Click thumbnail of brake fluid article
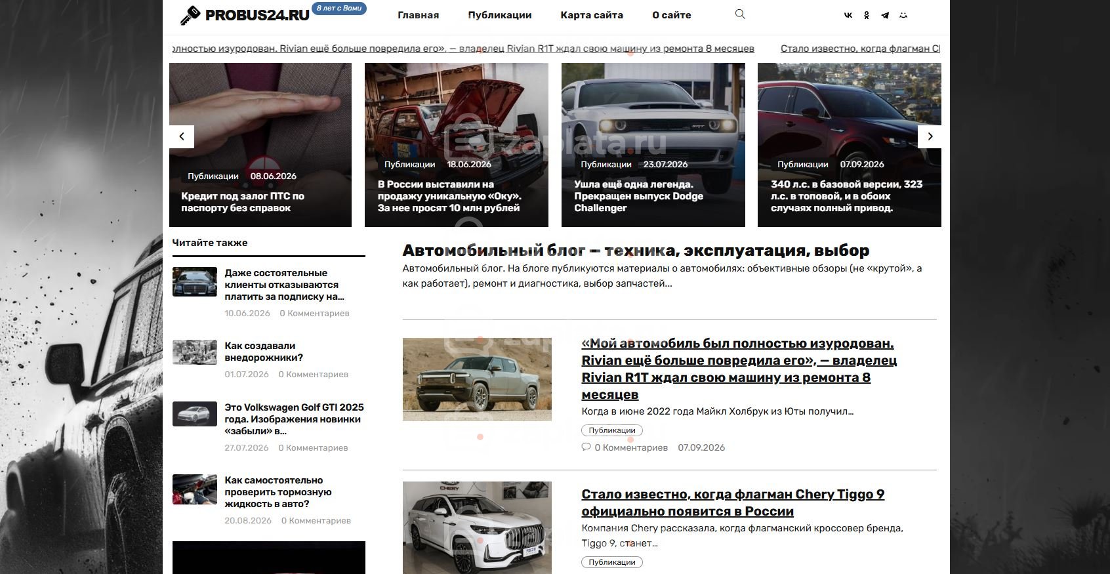 (x=195, y=489)
